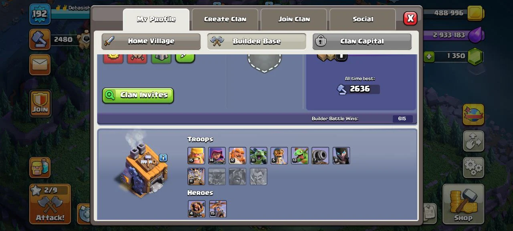Tap the Raged Barbarian troop icon
The width and height of the screenshot is (513, 231).
196,155
